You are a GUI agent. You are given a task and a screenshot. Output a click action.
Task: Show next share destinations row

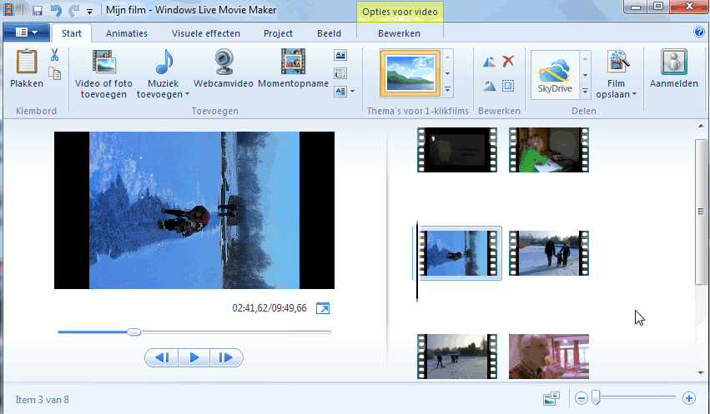(585, 75)
